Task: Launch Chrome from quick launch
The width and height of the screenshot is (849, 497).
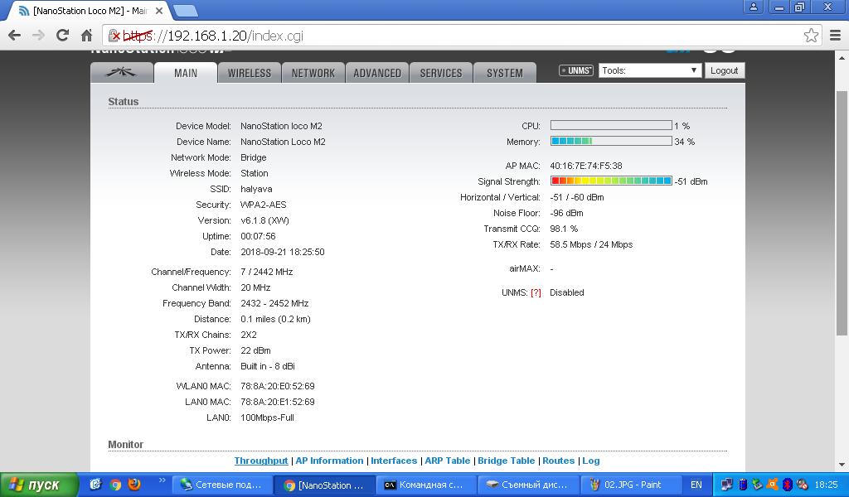Action: click(115, 485)
